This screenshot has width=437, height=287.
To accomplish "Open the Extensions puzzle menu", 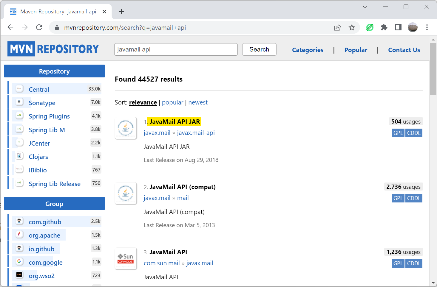I will pos(384,27).
